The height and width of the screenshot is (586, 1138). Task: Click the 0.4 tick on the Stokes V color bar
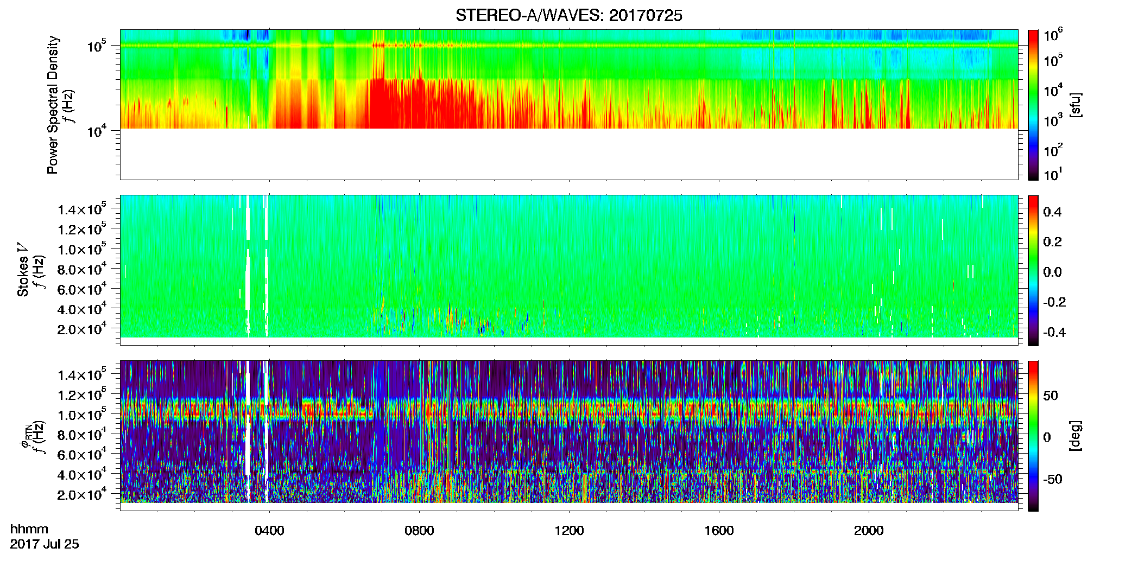point(1052,212)
